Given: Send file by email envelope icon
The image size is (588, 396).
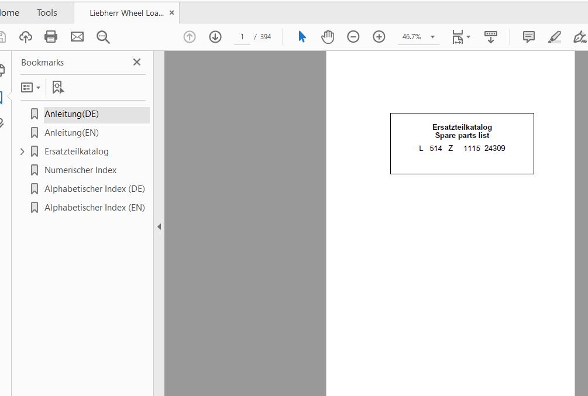Looking at the screenshot, I should click(x=77, y=37).
